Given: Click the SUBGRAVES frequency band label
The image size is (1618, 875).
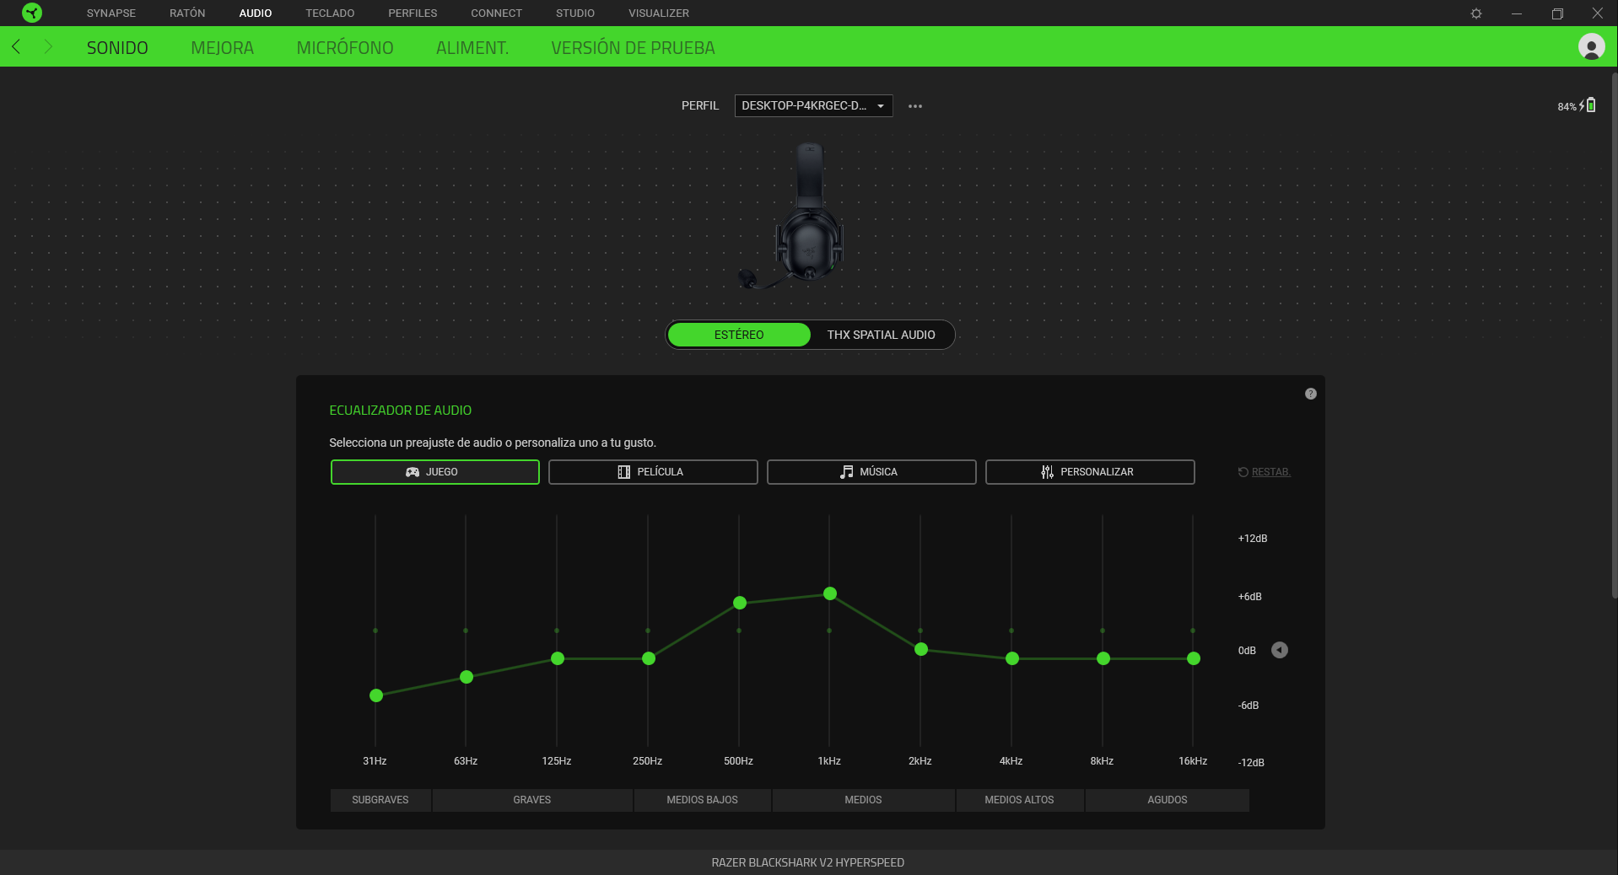Looking at the screenshot, I should point(380,800).
